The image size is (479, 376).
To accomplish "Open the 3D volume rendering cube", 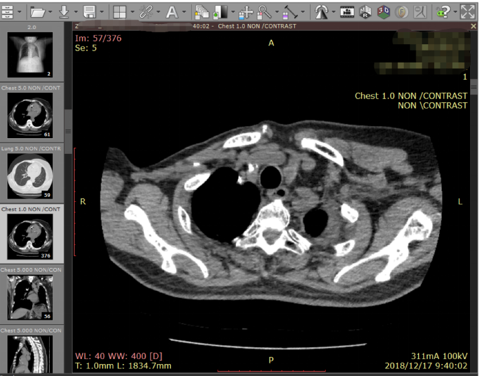I will (383, 12).
